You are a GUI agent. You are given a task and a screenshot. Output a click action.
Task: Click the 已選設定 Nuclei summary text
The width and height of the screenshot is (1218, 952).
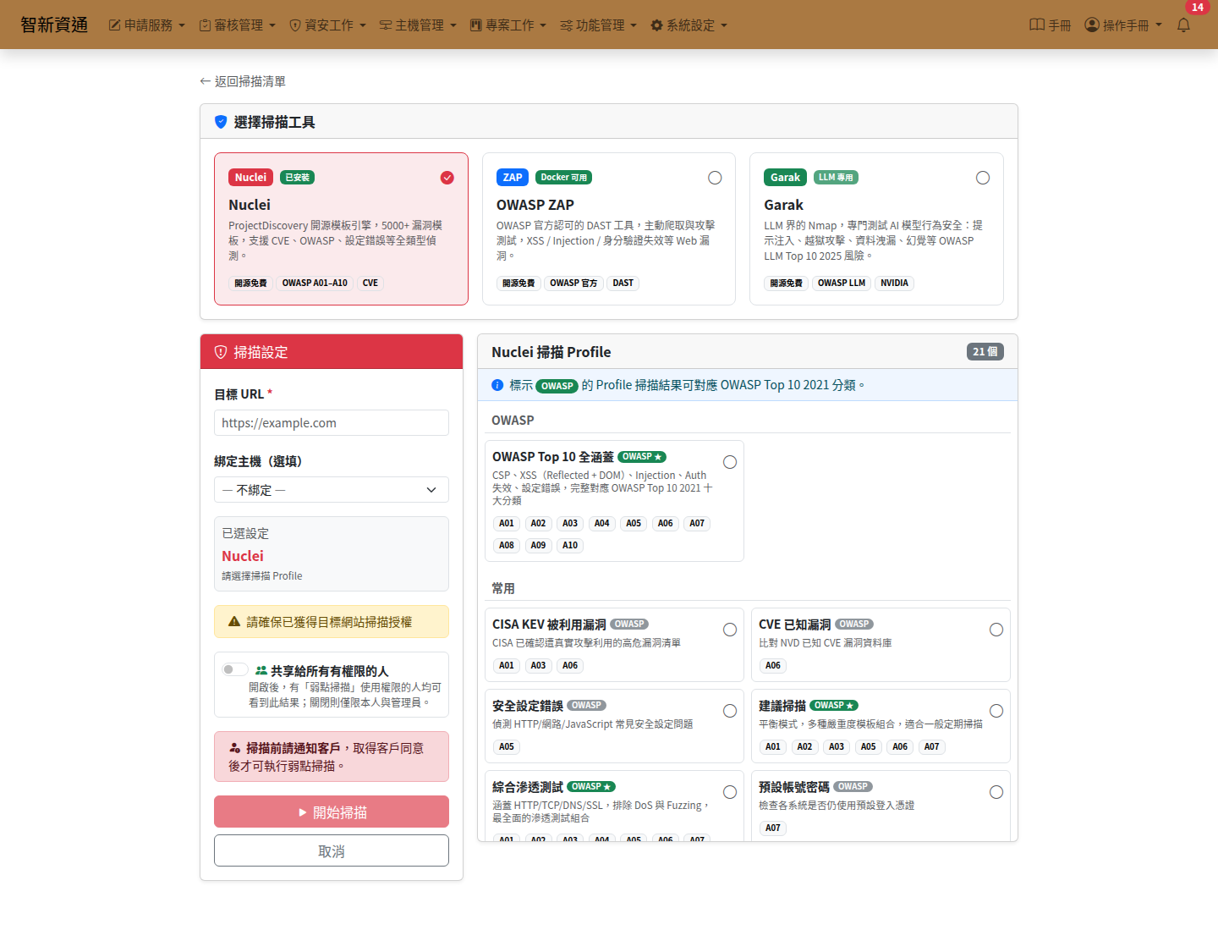pyautogui.click(x=243, y=556)
